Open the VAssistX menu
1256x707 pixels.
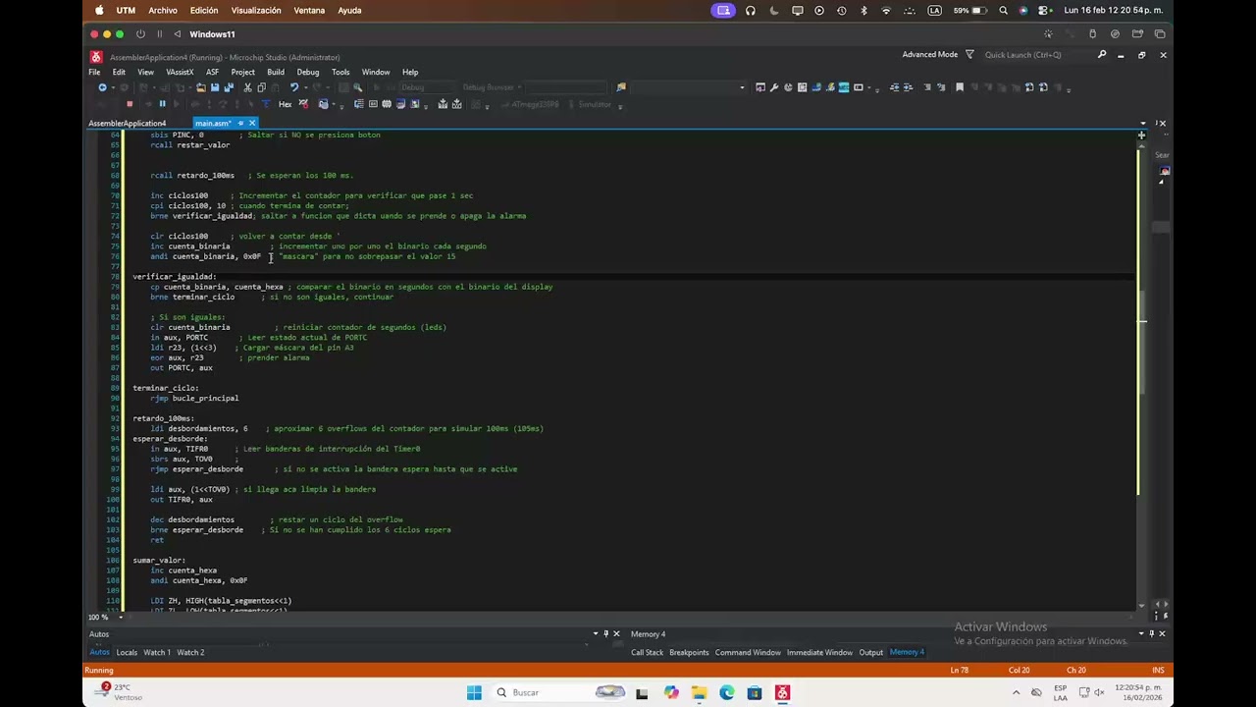180,72
